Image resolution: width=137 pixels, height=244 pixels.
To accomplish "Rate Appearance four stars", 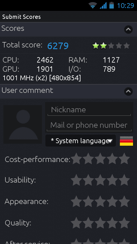I will [x=112, y=201].
